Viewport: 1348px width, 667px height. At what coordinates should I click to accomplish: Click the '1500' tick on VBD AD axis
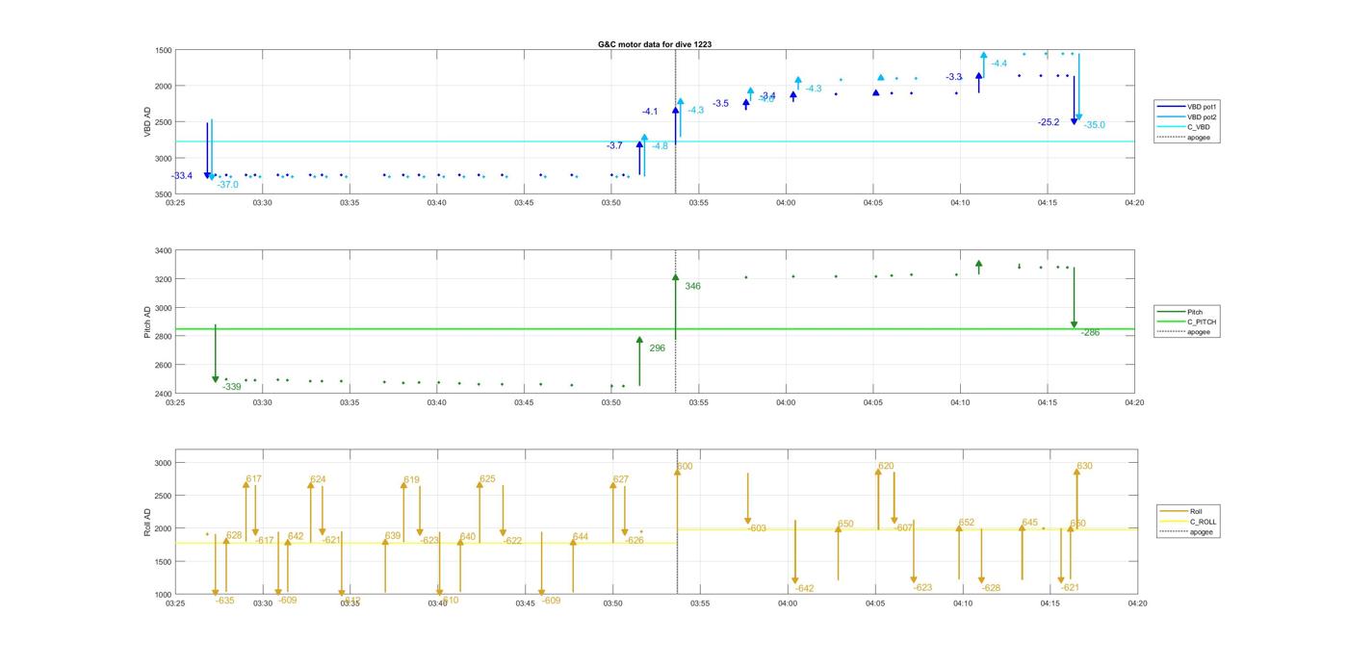pyautogui.click(x=164, y=50)
